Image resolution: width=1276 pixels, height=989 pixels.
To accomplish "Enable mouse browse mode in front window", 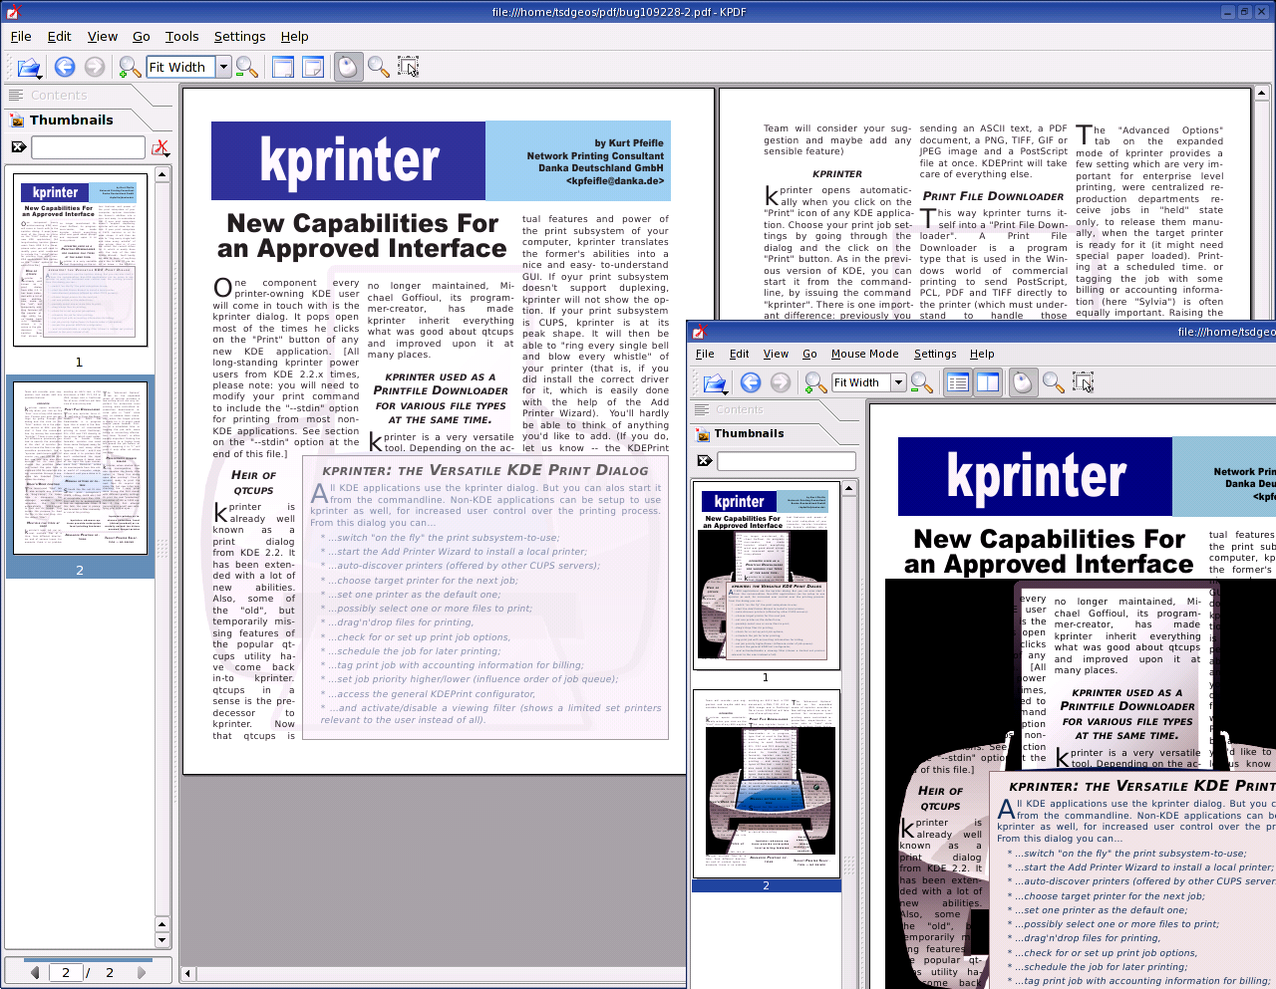I will point(1022,382).
